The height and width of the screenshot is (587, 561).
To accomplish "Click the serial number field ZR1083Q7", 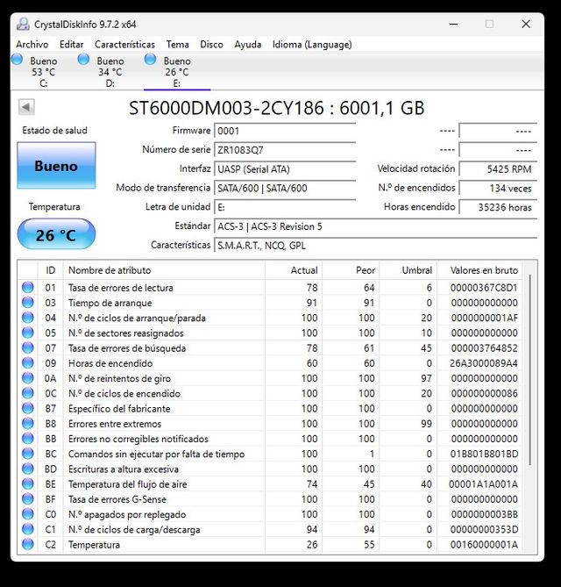I will (285, 150).
